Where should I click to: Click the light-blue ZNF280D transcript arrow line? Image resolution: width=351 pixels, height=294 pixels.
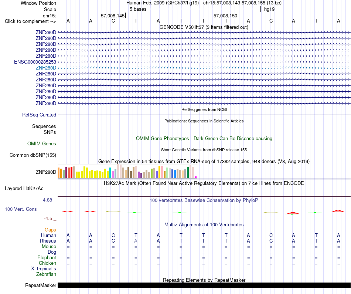point(204,68)
